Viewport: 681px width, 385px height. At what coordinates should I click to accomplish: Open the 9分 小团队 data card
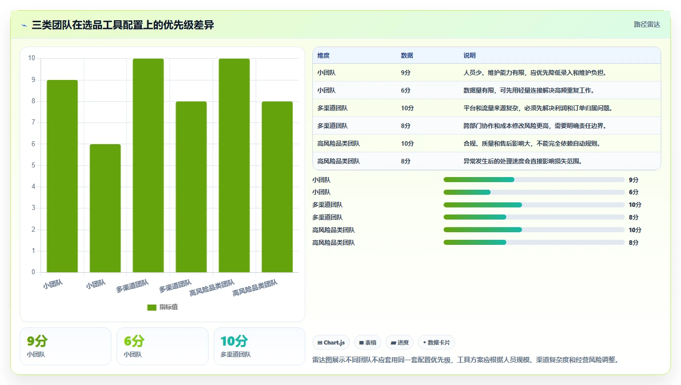click(x=65, y=346)
